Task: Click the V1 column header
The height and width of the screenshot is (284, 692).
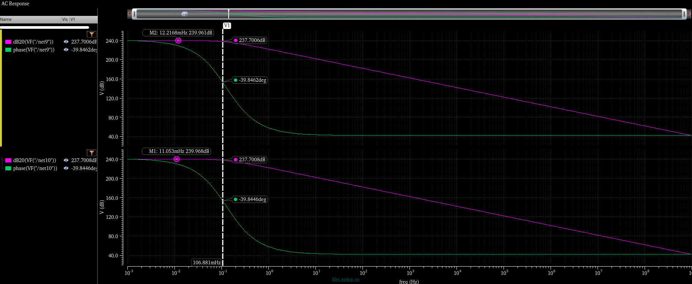Action: [83, 19]
